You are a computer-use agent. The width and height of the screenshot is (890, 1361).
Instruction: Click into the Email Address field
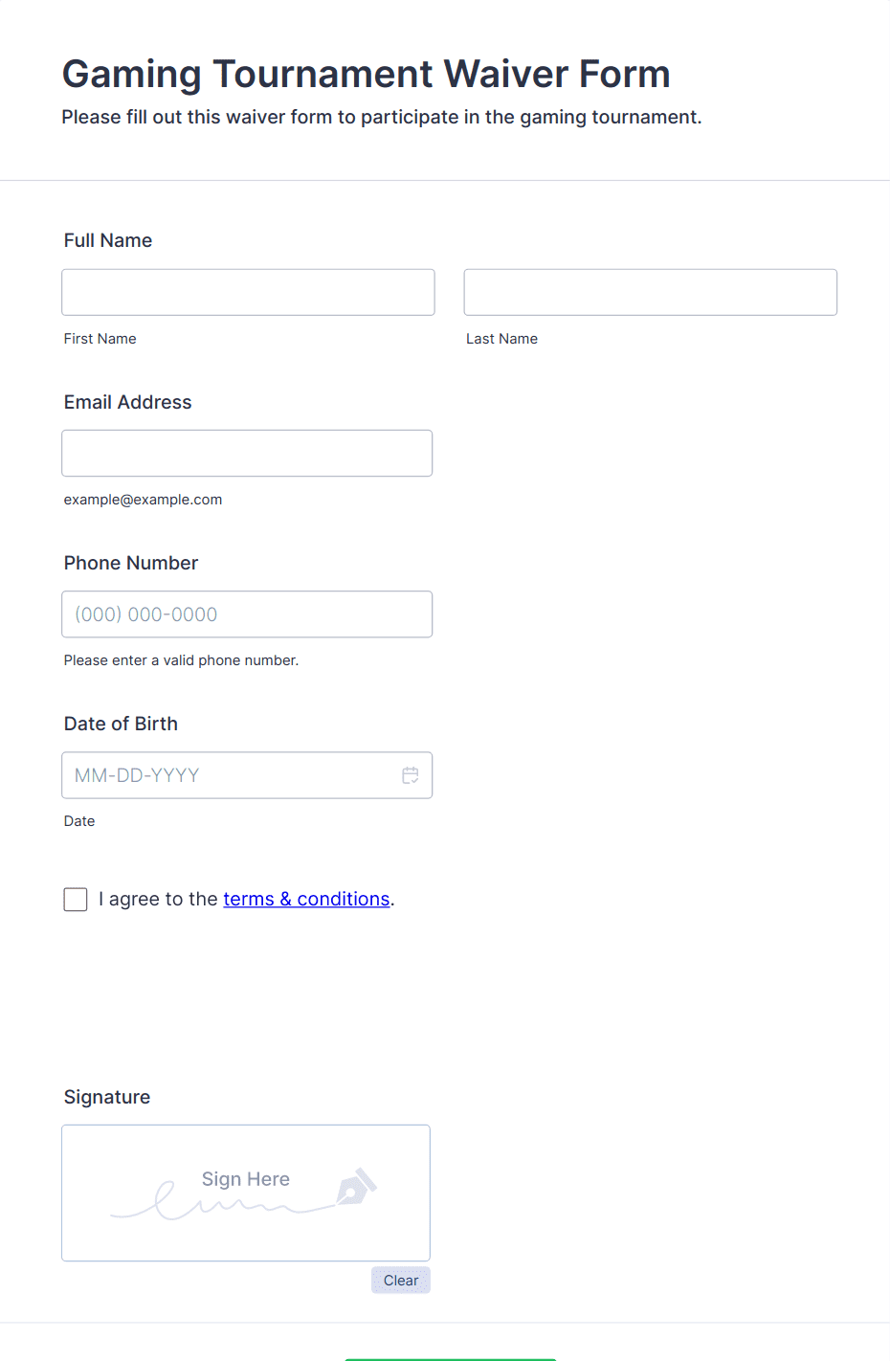coord(247,454)
